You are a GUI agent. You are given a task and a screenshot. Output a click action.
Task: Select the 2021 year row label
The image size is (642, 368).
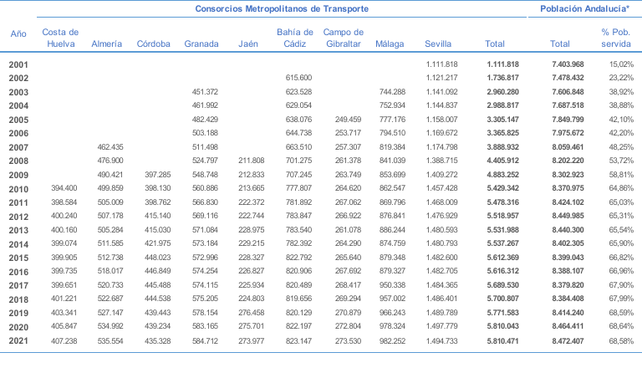coord(18,341)
